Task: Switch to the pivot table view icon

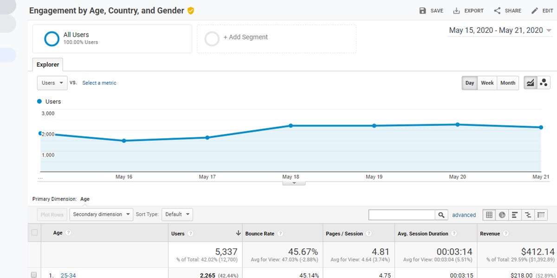Action: click(541, 215)
